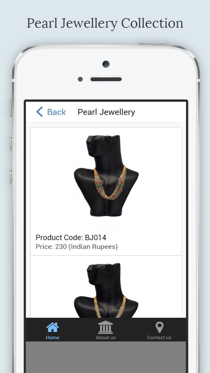Click the phone's earpiece speaker grille
The height and width of the screenshot is (373, 210).
tap(106, 79)
